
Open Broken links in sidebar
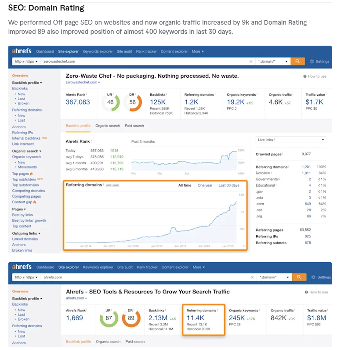(22, 250)
